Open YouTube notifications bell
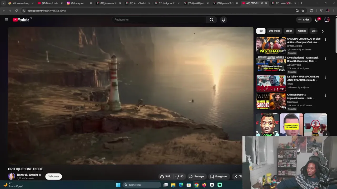 click(317, 20)
